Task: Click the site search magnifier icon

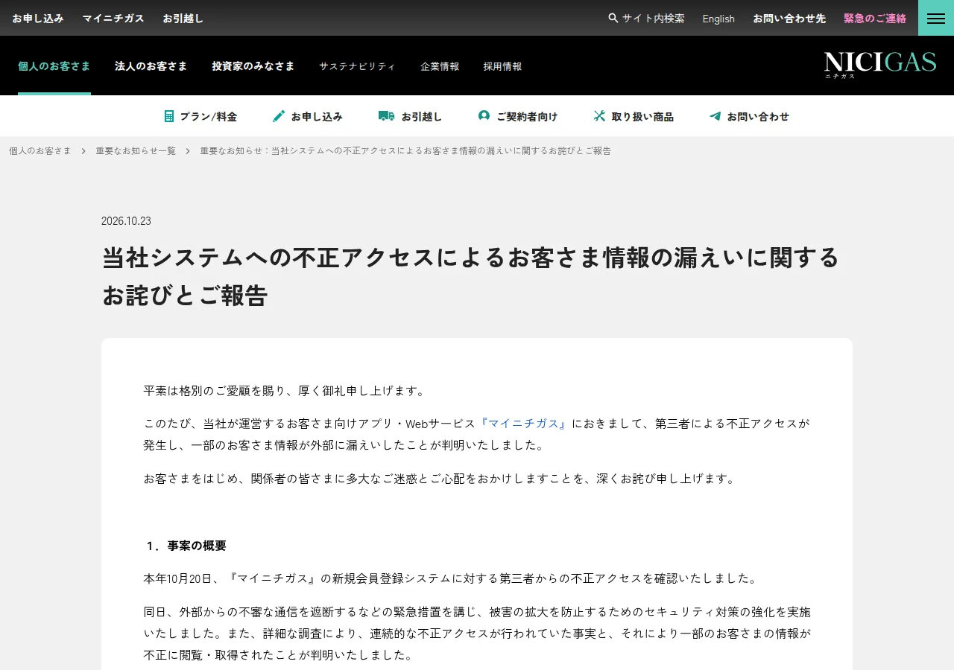Action: tap(613, 18)
